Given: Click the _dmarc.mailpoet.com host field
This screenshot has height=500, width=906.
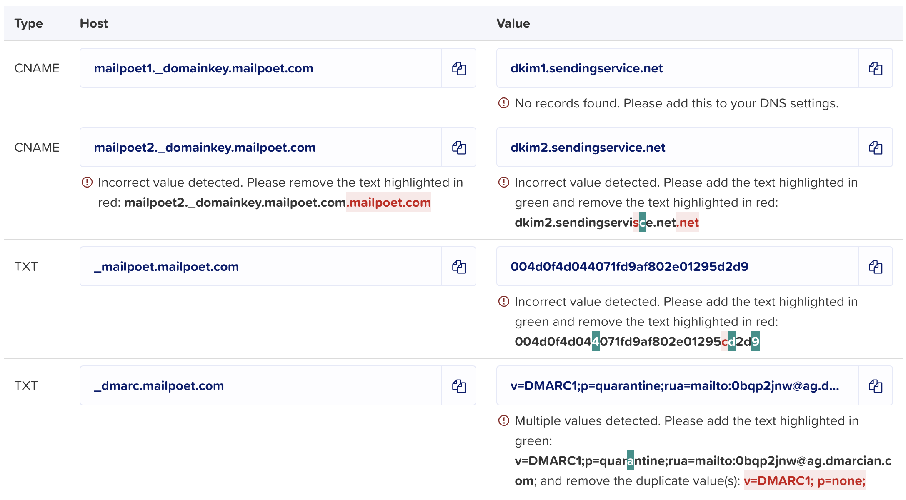Looking at the screenshot, I should tap(261, 386).
